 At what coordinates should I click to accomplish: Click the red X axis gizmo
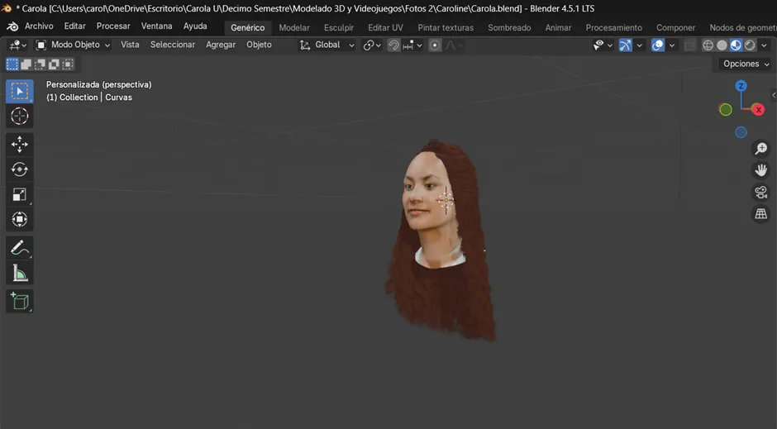[758, 110]
